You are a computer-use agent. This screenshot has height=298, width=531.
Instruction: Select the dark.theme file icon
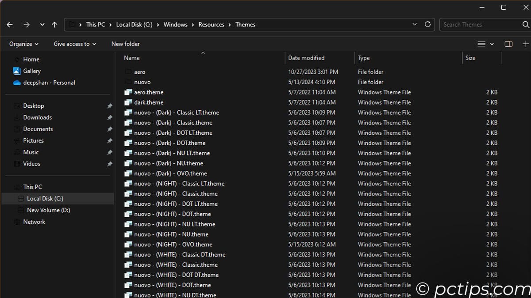(x=128, y=102)
